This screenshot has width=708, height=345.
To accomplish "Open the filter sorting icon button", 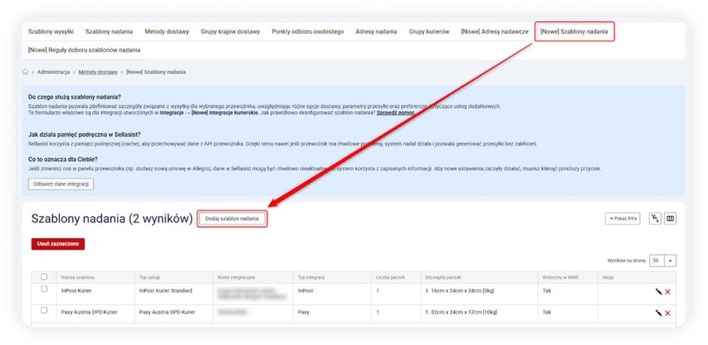I will click(x=654, y=219).
